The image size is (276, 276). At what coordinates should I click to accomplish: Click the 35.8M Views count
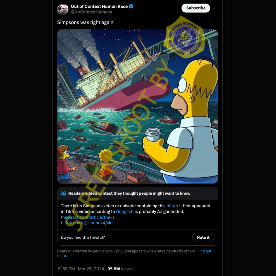pos(120,269)
